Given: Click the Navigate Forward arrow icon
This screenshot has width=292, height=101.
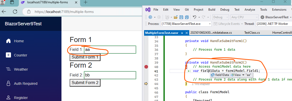Looking at the screenshot, I should click(159, 17).
